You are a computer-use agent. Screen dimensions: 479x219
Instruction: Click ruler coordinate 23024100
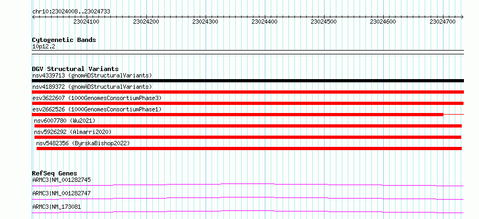click(86, 22)
